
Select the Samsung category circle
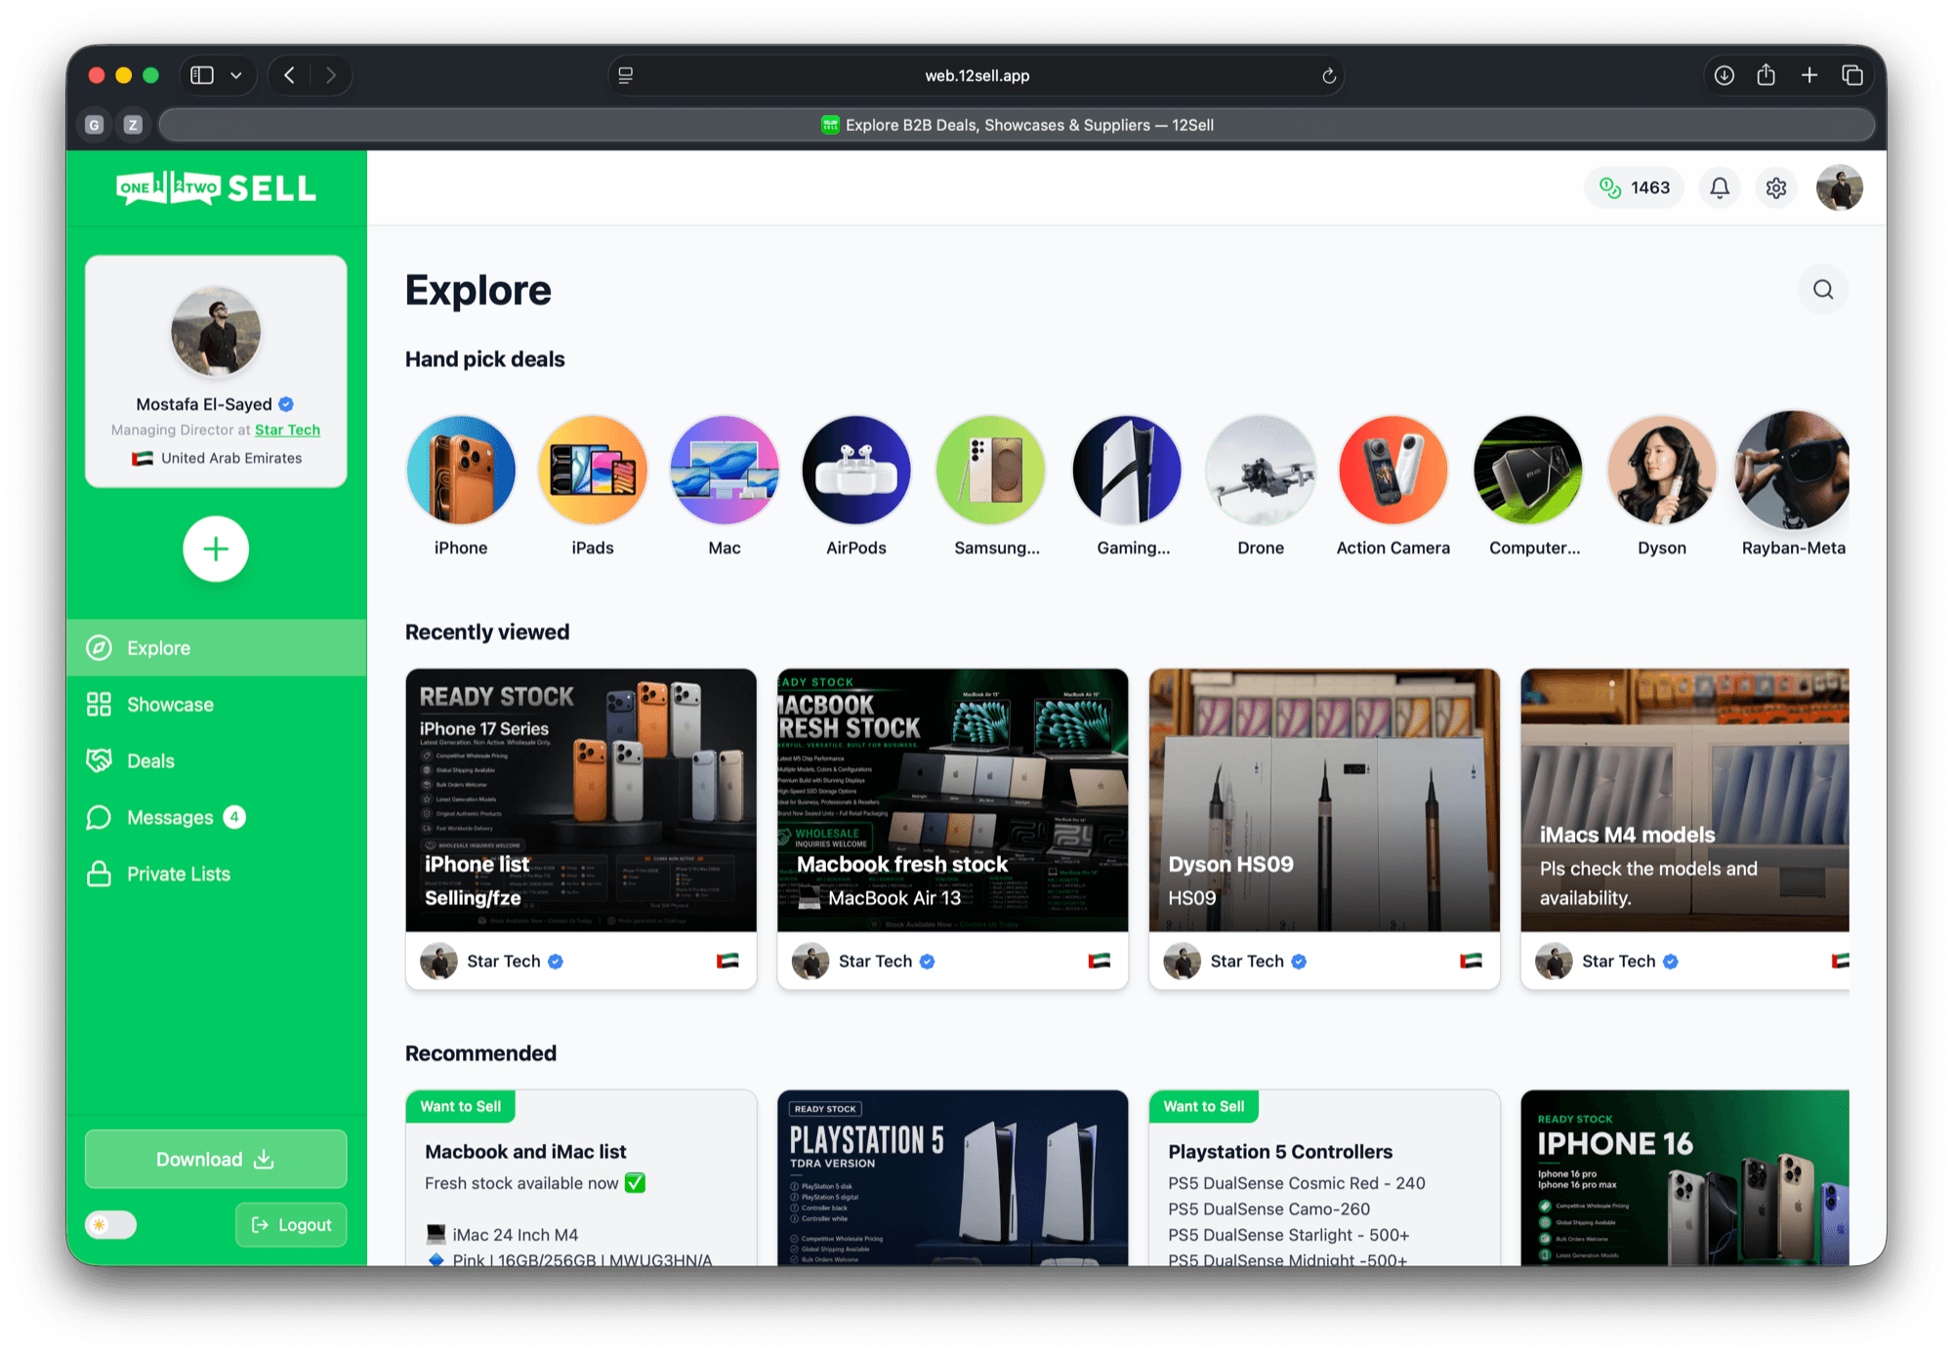[990, 471]
